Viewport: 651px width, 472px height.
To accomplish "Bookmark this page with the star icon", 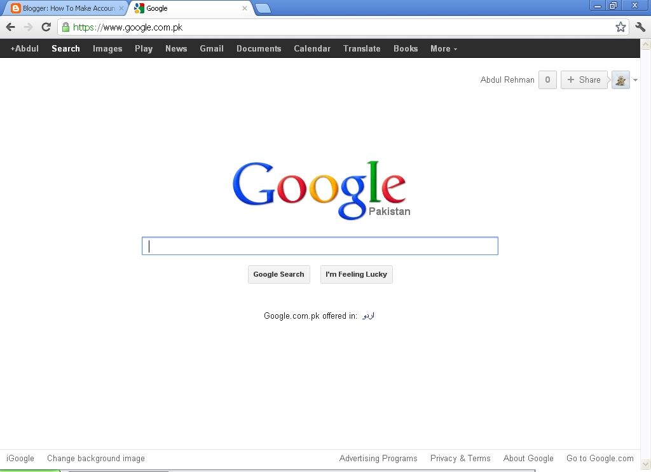I will 620,27.
